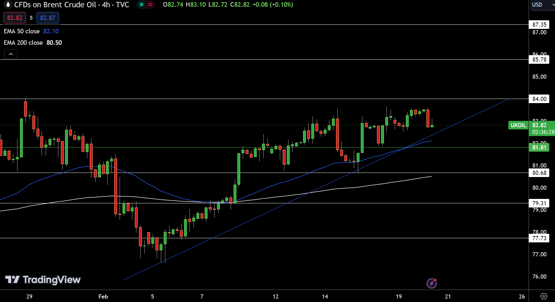Collapse the indicator legend with the chevron

[11, 54]
